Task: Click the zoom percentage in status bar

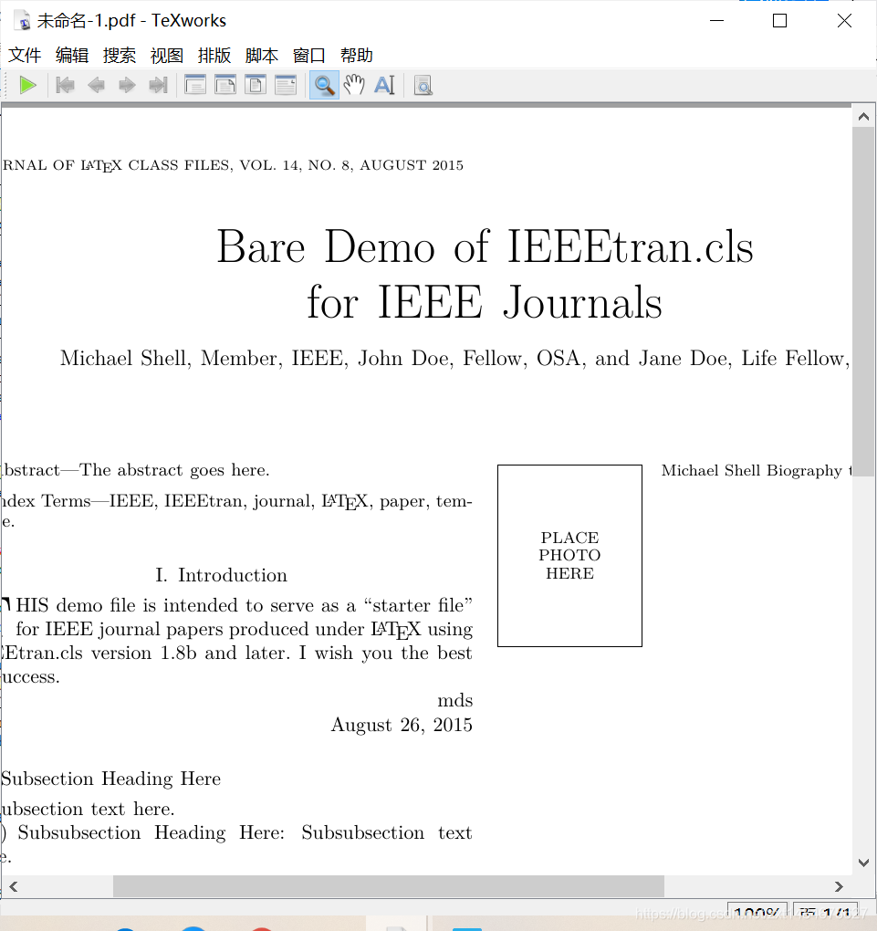Action: tap(757, 912)
